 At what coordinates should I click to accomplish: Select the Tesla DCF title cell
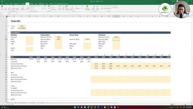click(x=16, y=21)
